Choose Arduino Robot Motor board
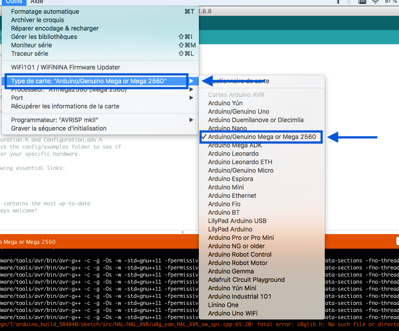Viewport: 399px width, 331px height. 262,263
